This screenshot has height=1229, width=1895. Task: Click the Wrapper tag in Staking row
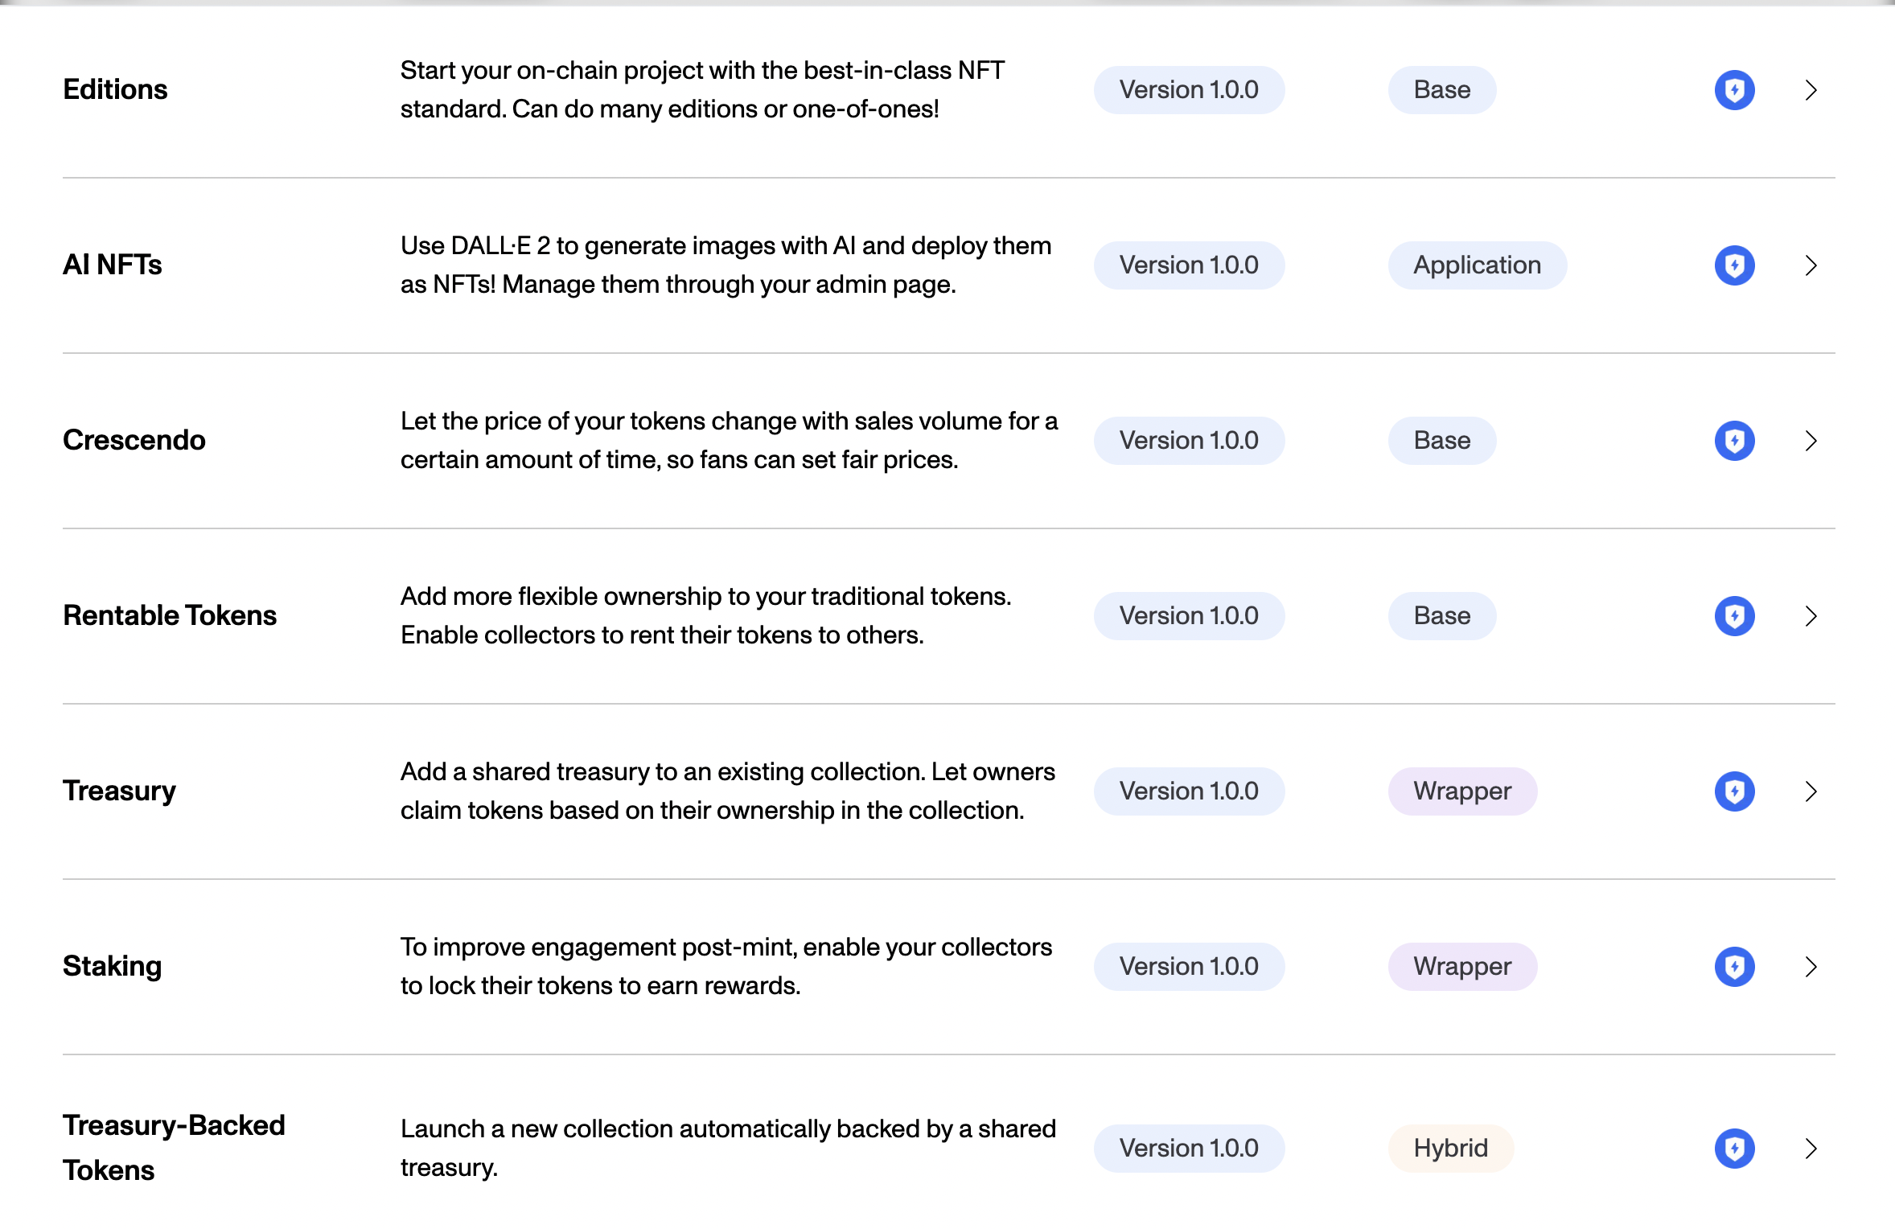[x=1461, y=967]
